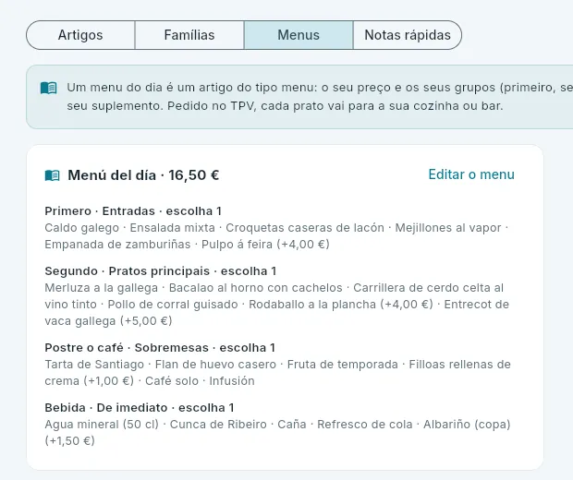
Task: Click Bebida · De imediato · escolha 1
Action: [x=140, y=407]
